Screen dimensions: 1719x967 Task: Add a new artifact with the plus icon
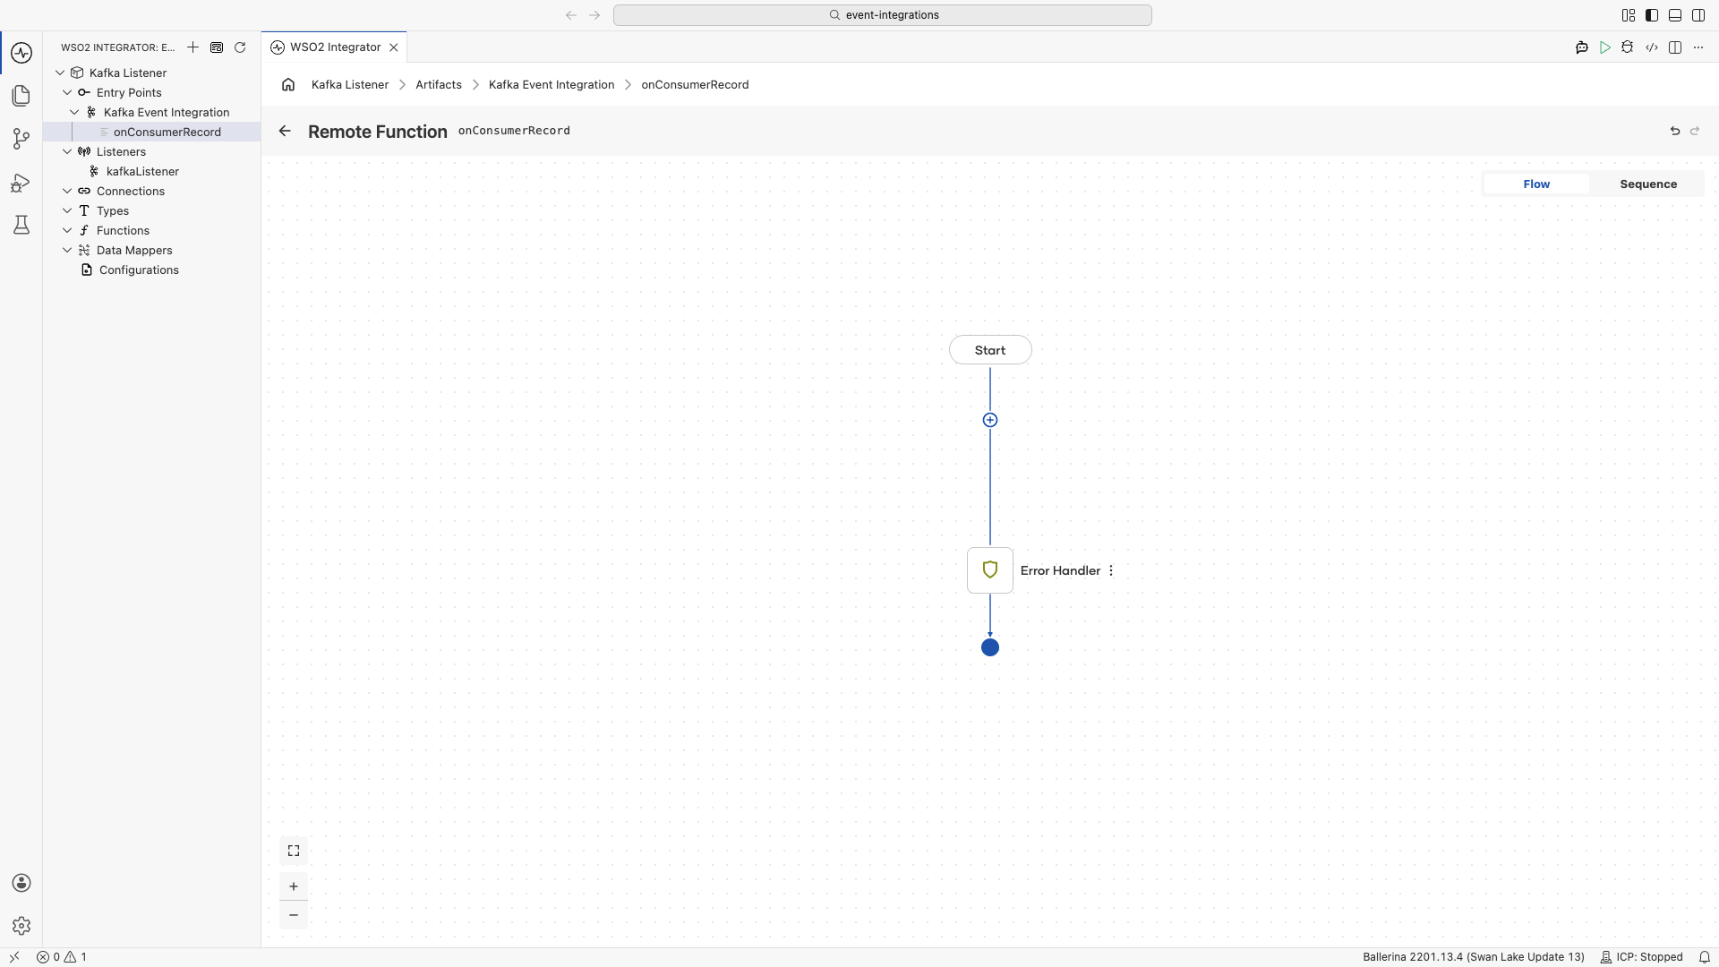pyautogui.click(x=192, y=47)
